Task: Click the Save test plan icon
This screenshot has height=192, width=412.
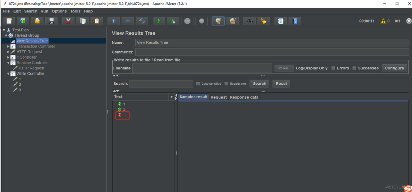Action: click(x=51, y=21)
